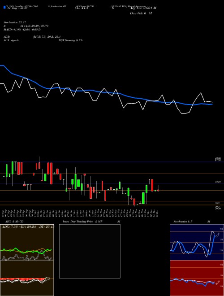
Task: Click the last red candle on the price chart
Action: [158, 190]
